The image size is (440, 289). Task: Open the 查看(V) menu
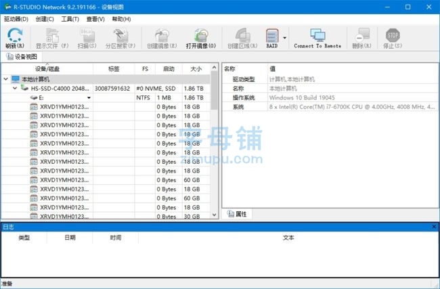point(95,19)
